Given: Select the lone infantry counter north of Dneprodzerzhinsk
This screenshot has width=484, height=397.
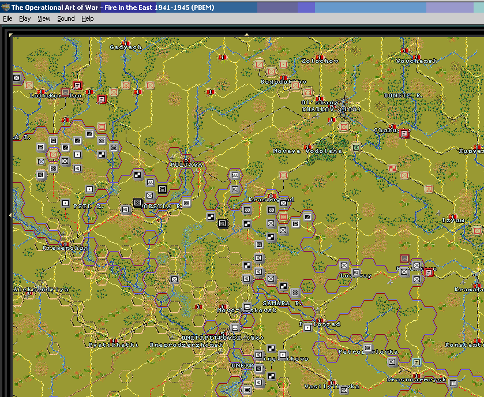Looking at the screenshot, I should click(x=174, y=279).
